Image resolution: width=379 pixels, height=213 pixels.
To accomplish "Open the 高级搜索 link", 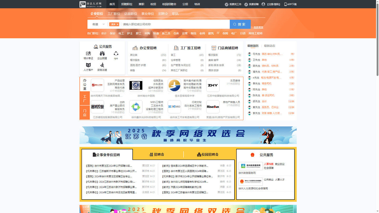I will pyautogui.click(x=258, y=27).
